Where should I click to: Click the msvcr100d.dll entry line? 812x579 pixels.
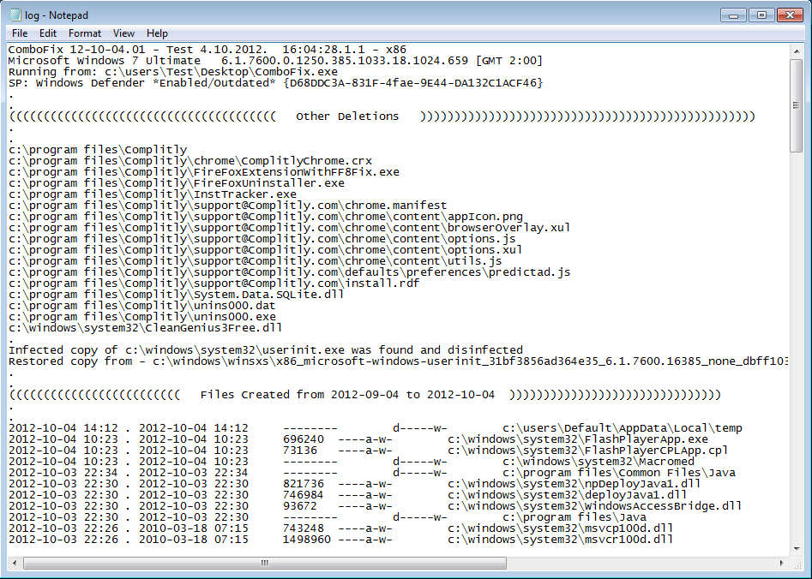pos(340,540)
